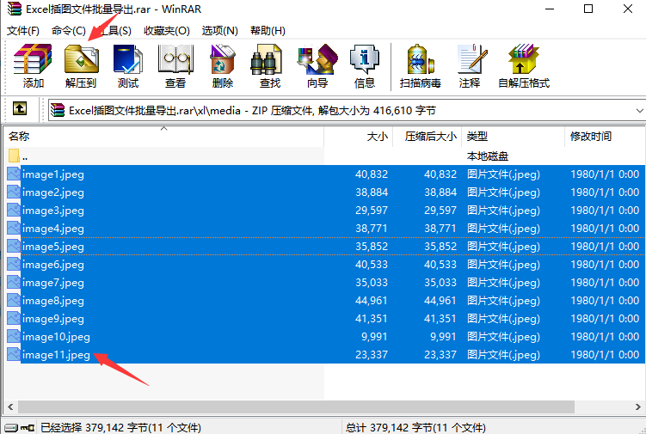Launch the Wizard (向导) icon
This screenshot has width=646, height=434.
point(317,59)
